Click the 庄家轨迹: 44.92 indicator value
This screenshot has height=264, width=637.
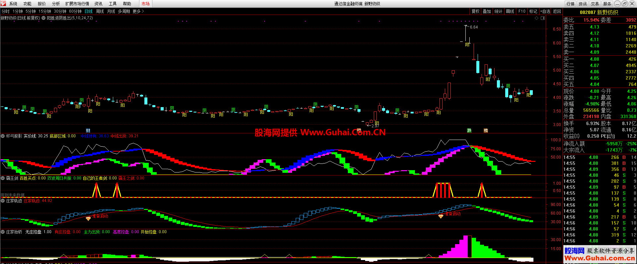tap(38, 201)
